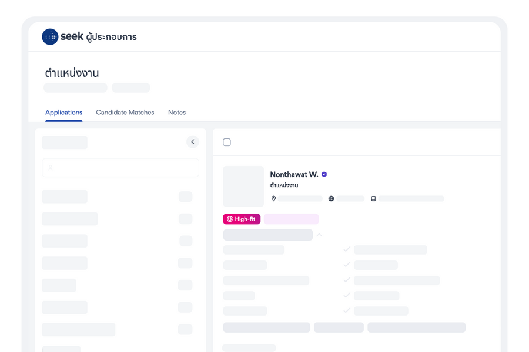
Task: Open the Applications tab
Action: [63, 113]
